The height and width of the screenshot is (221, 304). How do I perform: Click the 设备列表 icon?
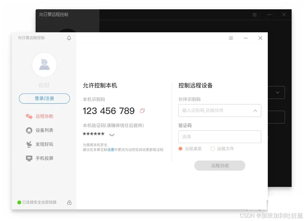click(29, 130)
